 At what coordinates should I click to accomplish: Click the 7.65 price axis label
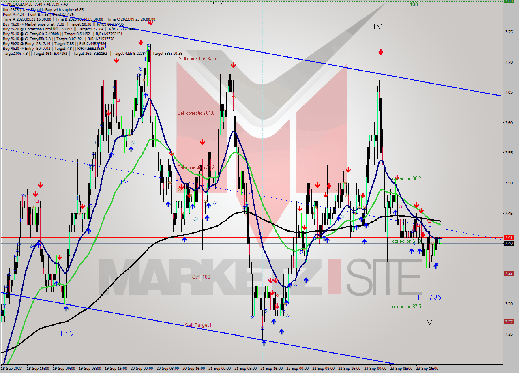click(x=509, y=92)
